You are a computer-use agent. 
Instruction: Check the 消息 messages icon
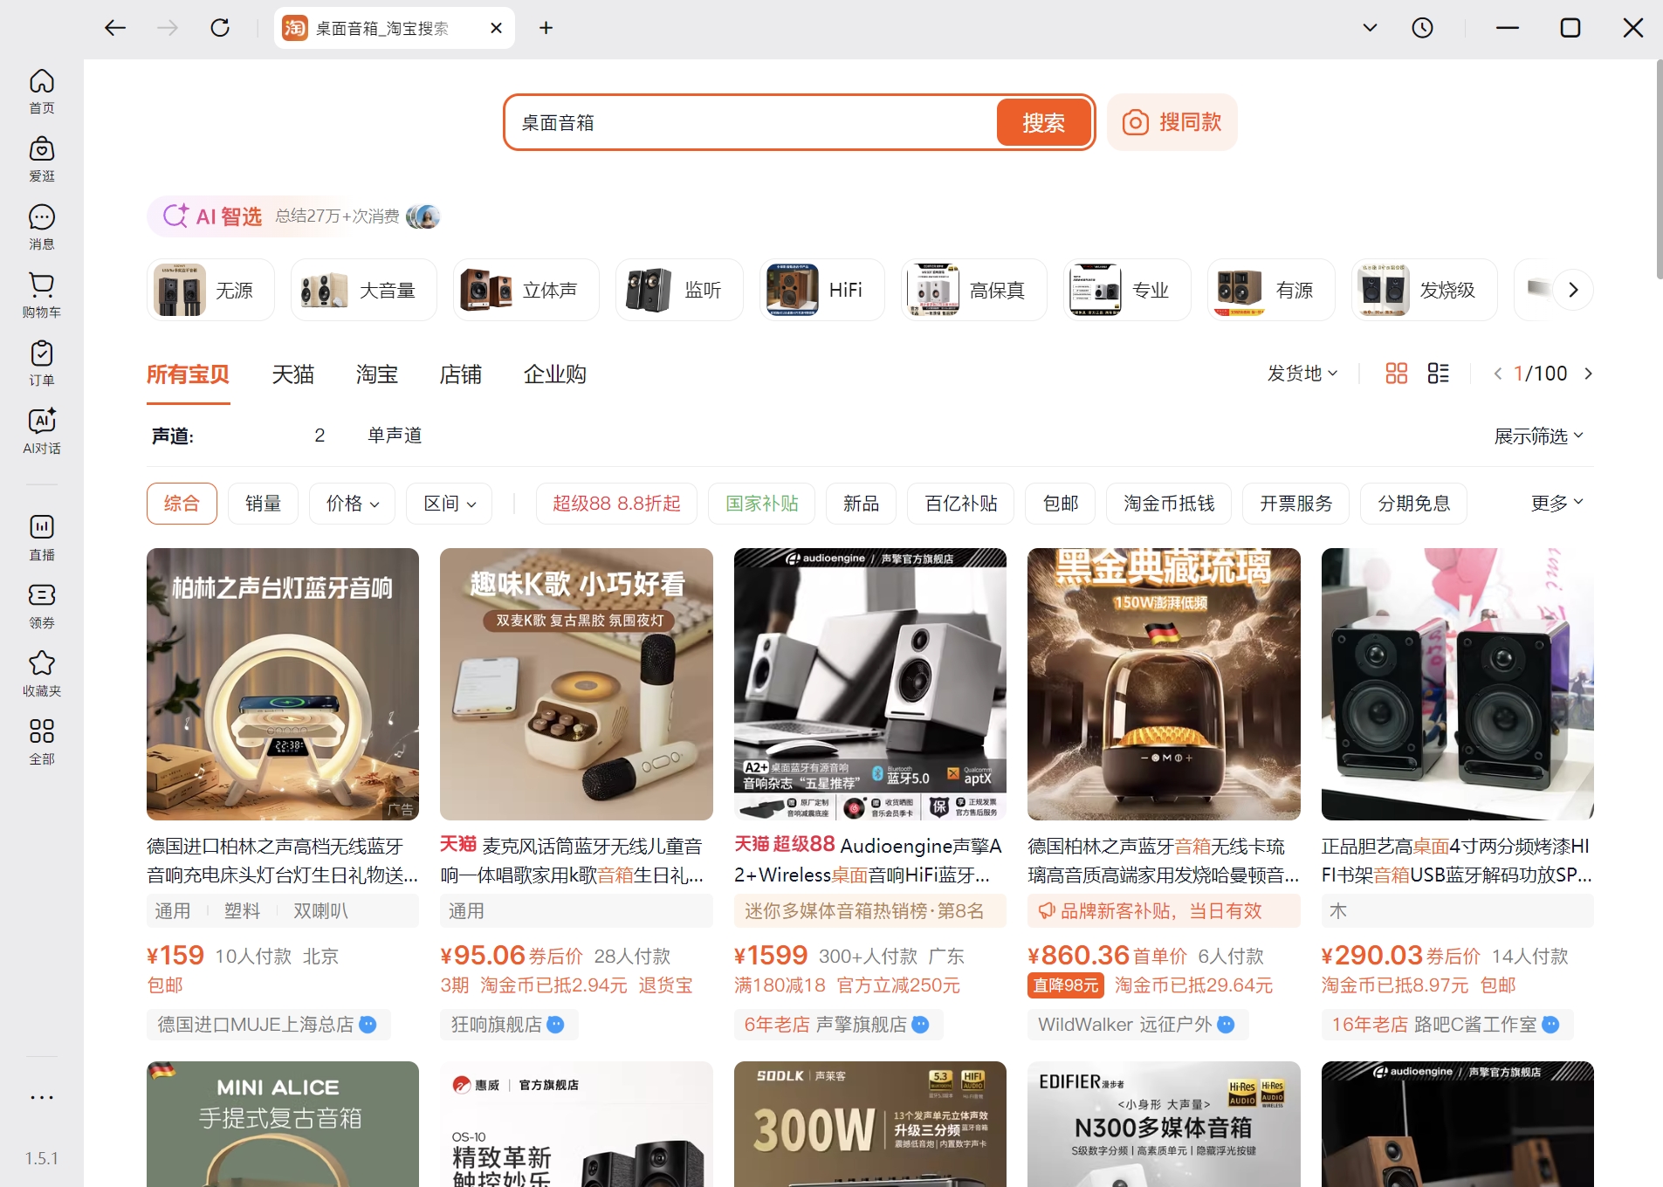(x=41, y=225)
